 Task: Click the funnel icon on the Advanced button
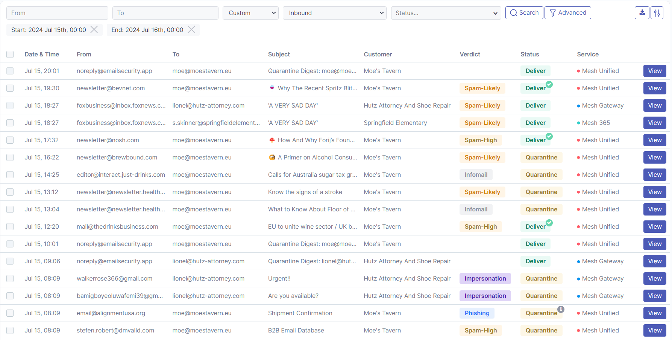click(x=552, y=12)
